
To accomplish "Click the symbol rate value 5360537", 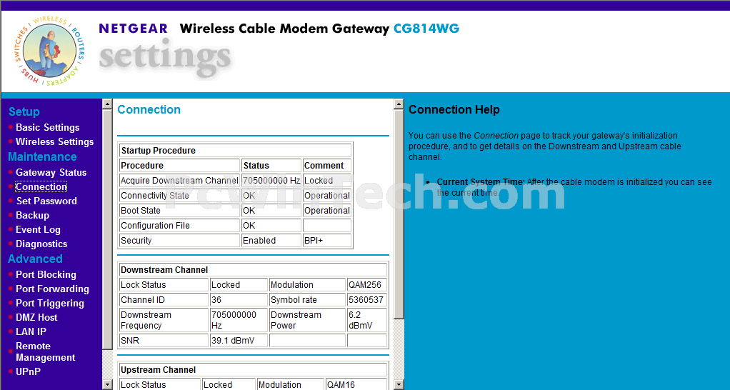I will (367, 300).
